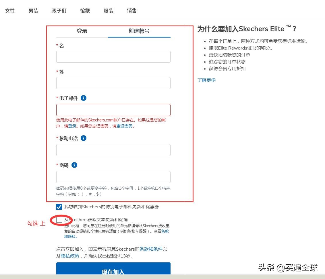Open the 馆藏 navigation item
The width and height of the screenshot is (325, 279).
[84, 11]
